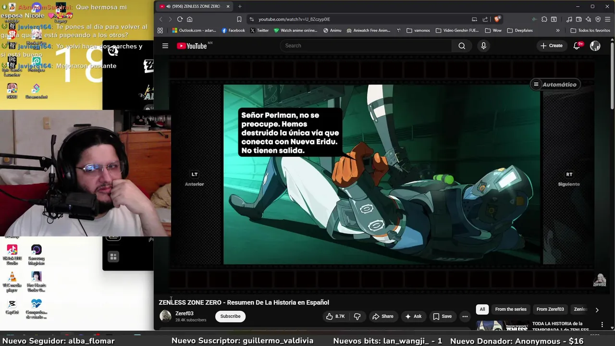Start voice search with the microphone
The width and height of the screenshot is (615, 346).
pos(483,46)
